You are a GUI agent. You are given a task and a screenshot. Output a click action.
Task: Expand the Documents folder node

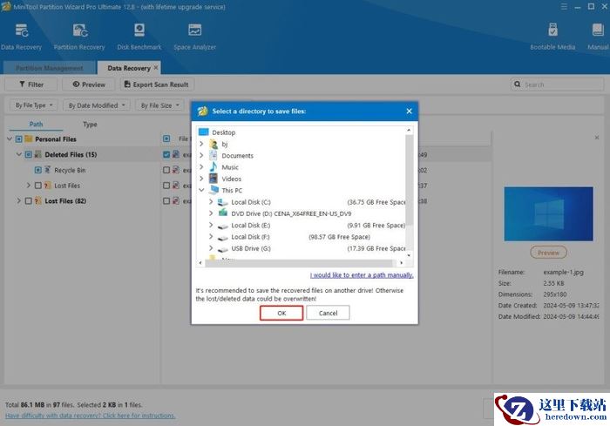tap(201, 155)
